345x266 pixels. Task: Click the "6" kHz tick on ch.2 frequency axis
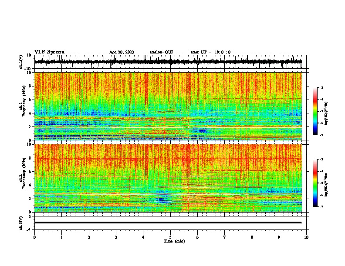tap(30, 172)
